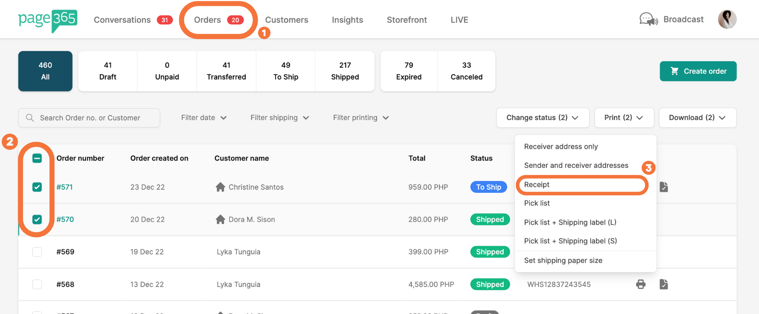Open order #570 link
This screenshot has height=314, width=759.
pos(65,219)
